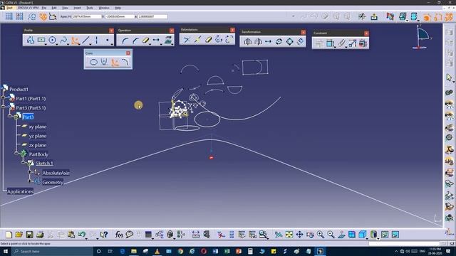Open Windows Start button
The image size is (456, 256).
point(6,251)
